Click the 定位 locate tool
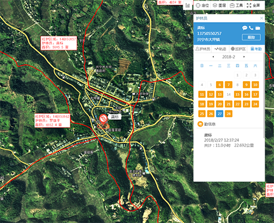This screenshot has height=223, width=274. (x=202, y=5)
